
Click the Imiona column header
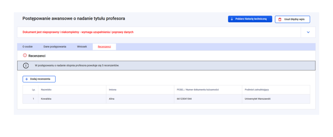(x=113, y=90)
